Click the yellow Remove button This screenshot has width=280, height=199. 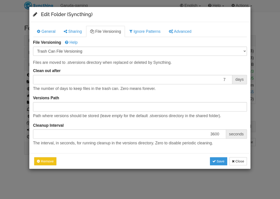click(45, 161)
